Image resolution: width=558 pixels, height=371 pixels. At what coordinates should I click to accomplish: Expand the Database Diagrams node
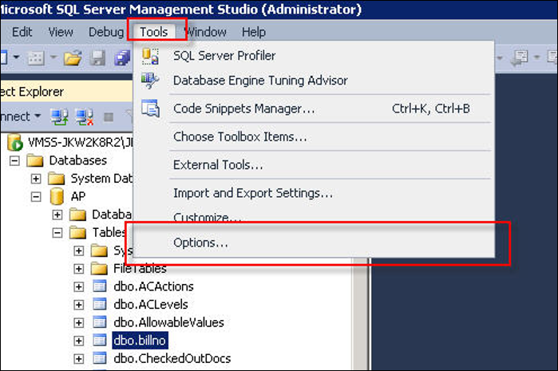pos(57,215)
